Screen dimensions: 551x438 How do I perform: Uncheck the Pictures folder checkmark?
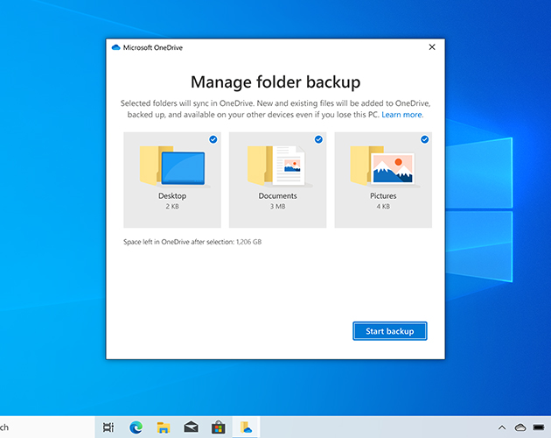424,139
